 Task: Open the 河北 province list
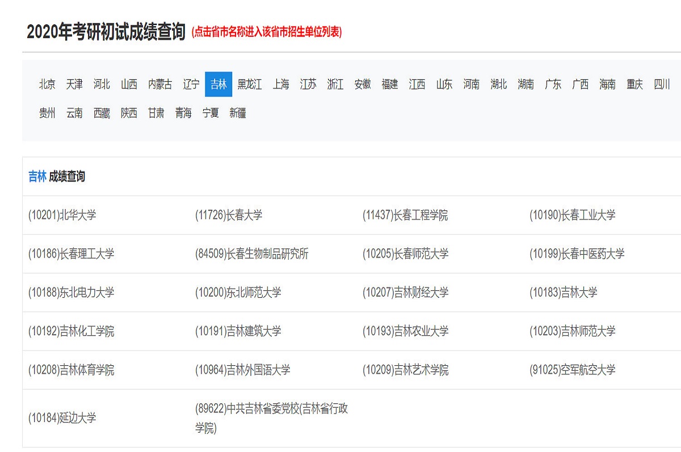point(102,85)
